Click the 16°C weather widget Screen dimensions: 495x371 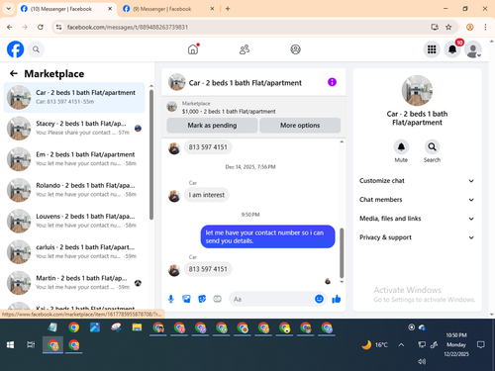pos(374,345)
